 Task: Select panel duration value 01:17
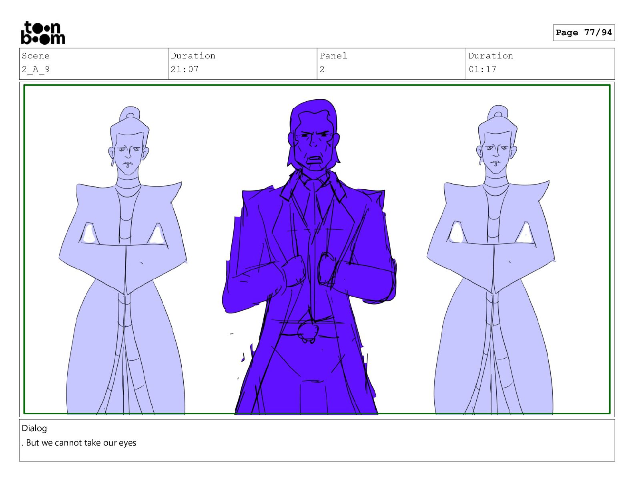coord(482,69)
